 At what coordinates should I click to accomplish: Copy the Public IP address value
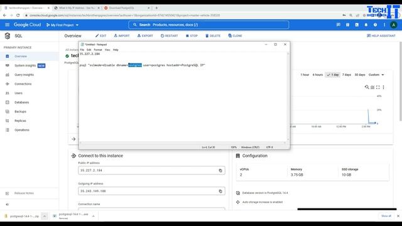point(220,171)
